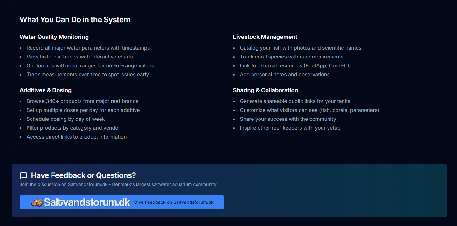Screen dimensions: 457x226
Task: Click the Sharing & Collaboration heading
Action: pyautogui.click(x=265, y=90)
